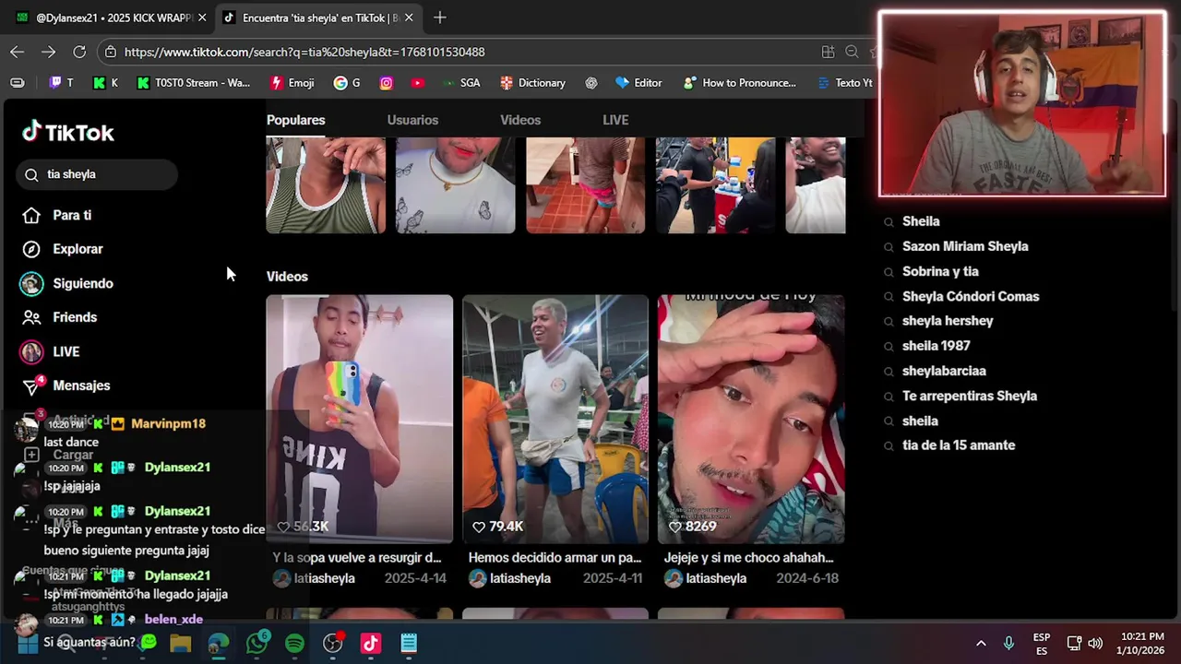Select suggestion 'sheyla hershey'

[x=948, y=321]
